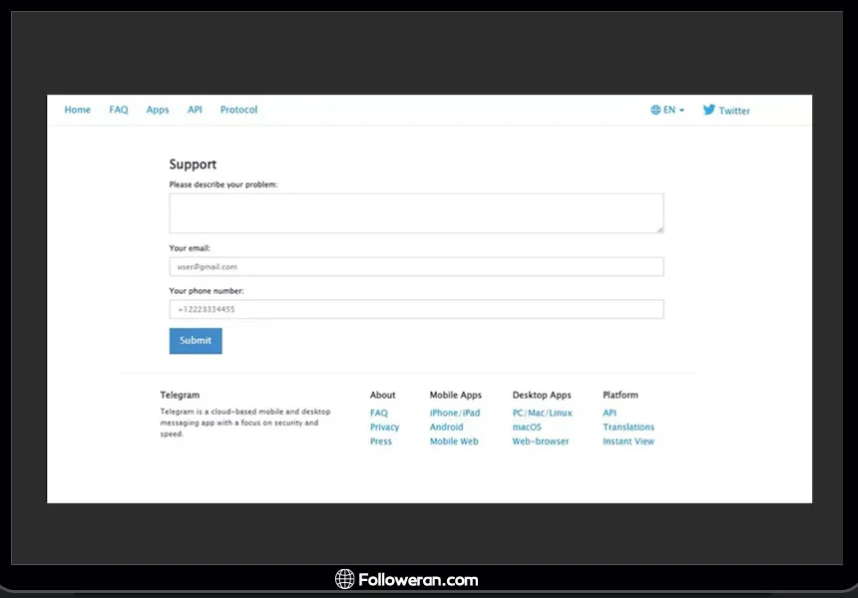This screenshot has height=598, width=858.
Task: Open the PC/Mac/Linux desktop app link
Action: [543, 413]
